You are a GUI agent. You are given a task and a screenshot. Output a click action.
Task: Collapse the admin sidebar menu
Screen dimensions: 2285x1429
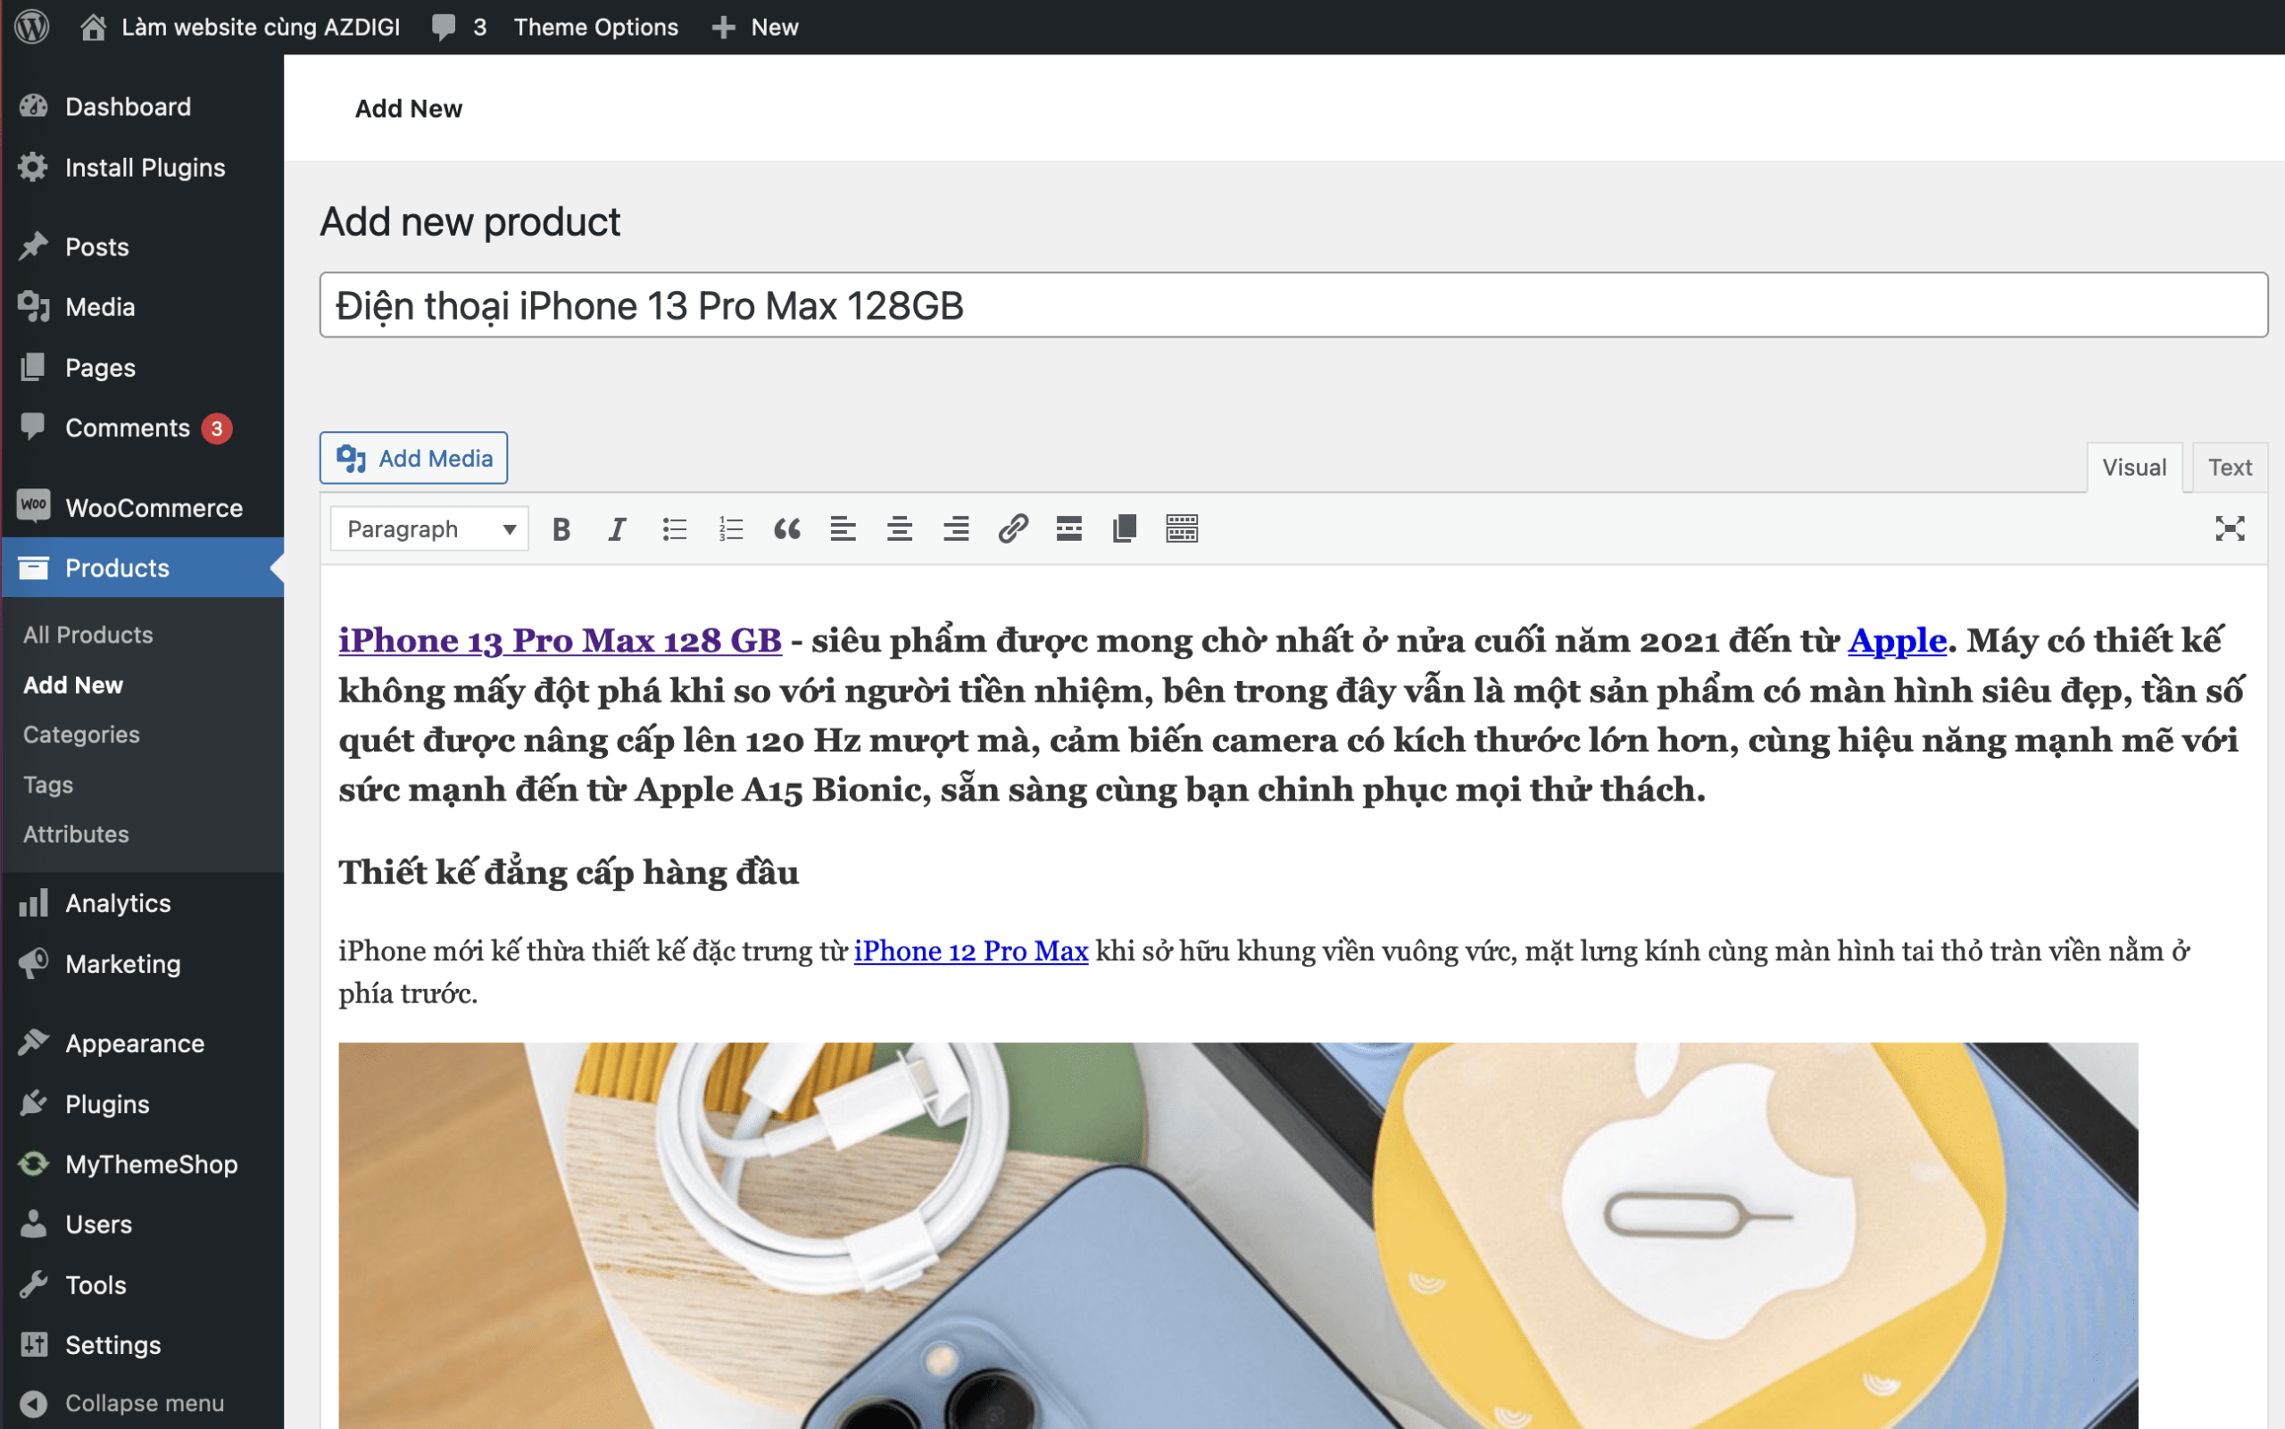pos(123,1403)
